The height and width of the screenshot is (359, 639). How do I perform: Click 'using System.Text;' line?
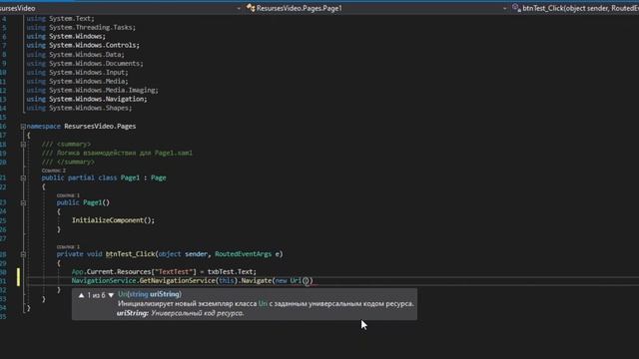click(60, 18)
